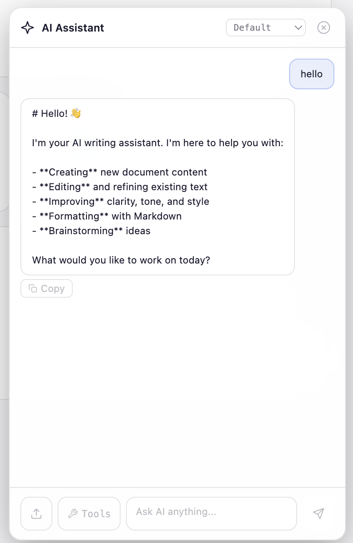The height and width of the screenshot is (543, 353).
Task: Open the Tools options panel
Action: [89, 513]
